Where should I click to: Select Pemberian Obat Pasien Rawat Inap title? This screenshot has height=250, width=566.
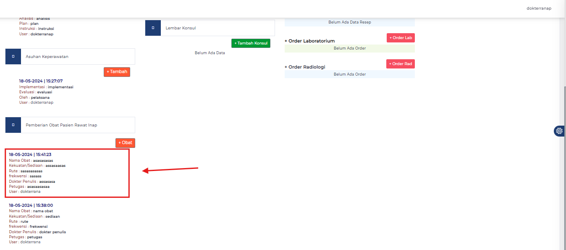click(x=61, y=125)
